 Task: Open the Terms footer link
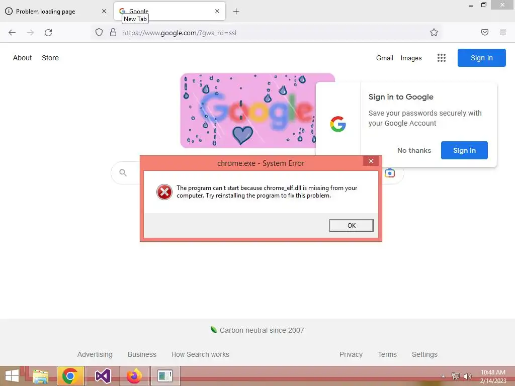387,354
